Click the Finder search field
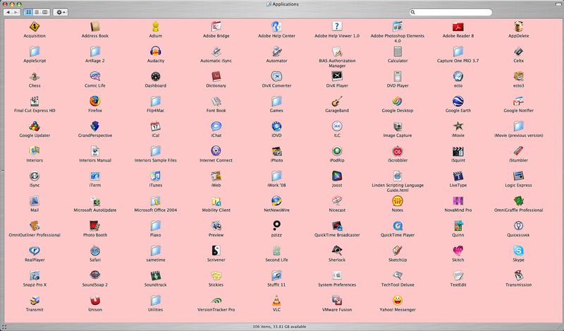 point(450,12)
